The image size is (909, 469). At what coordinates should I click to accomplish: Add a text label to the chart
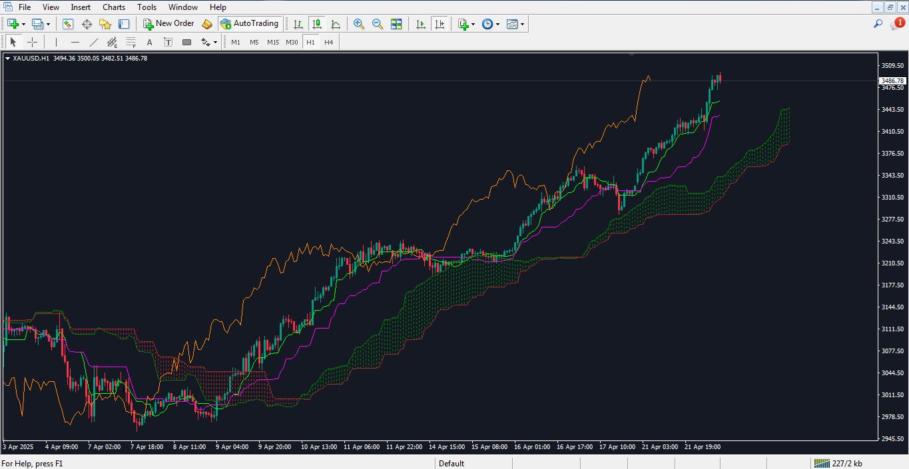168,41
